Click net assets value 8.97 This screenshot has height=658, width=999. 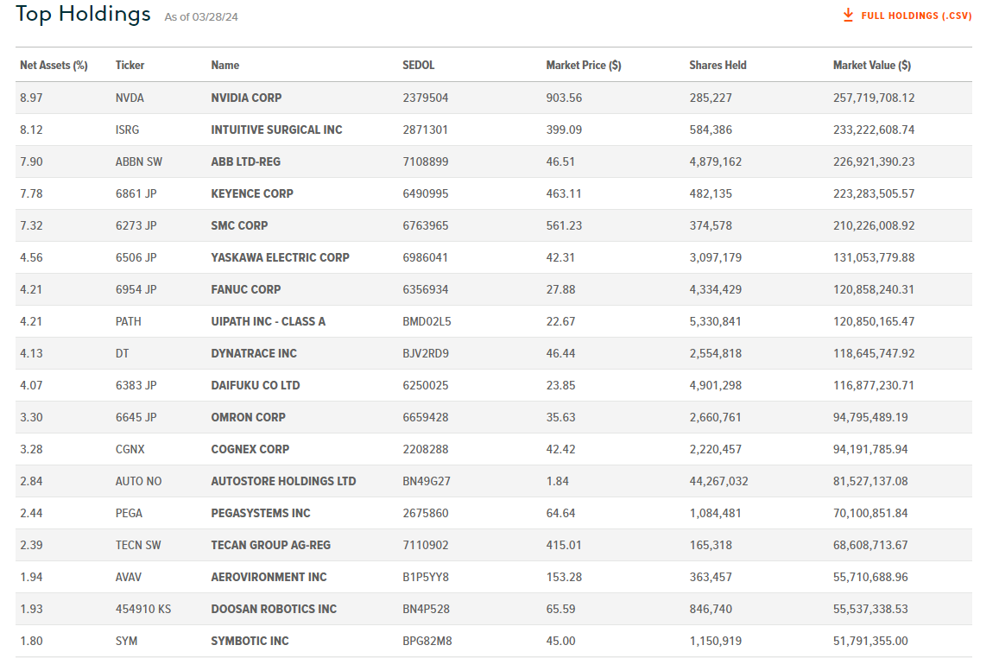pyautogui.click(x=31, y=98)
